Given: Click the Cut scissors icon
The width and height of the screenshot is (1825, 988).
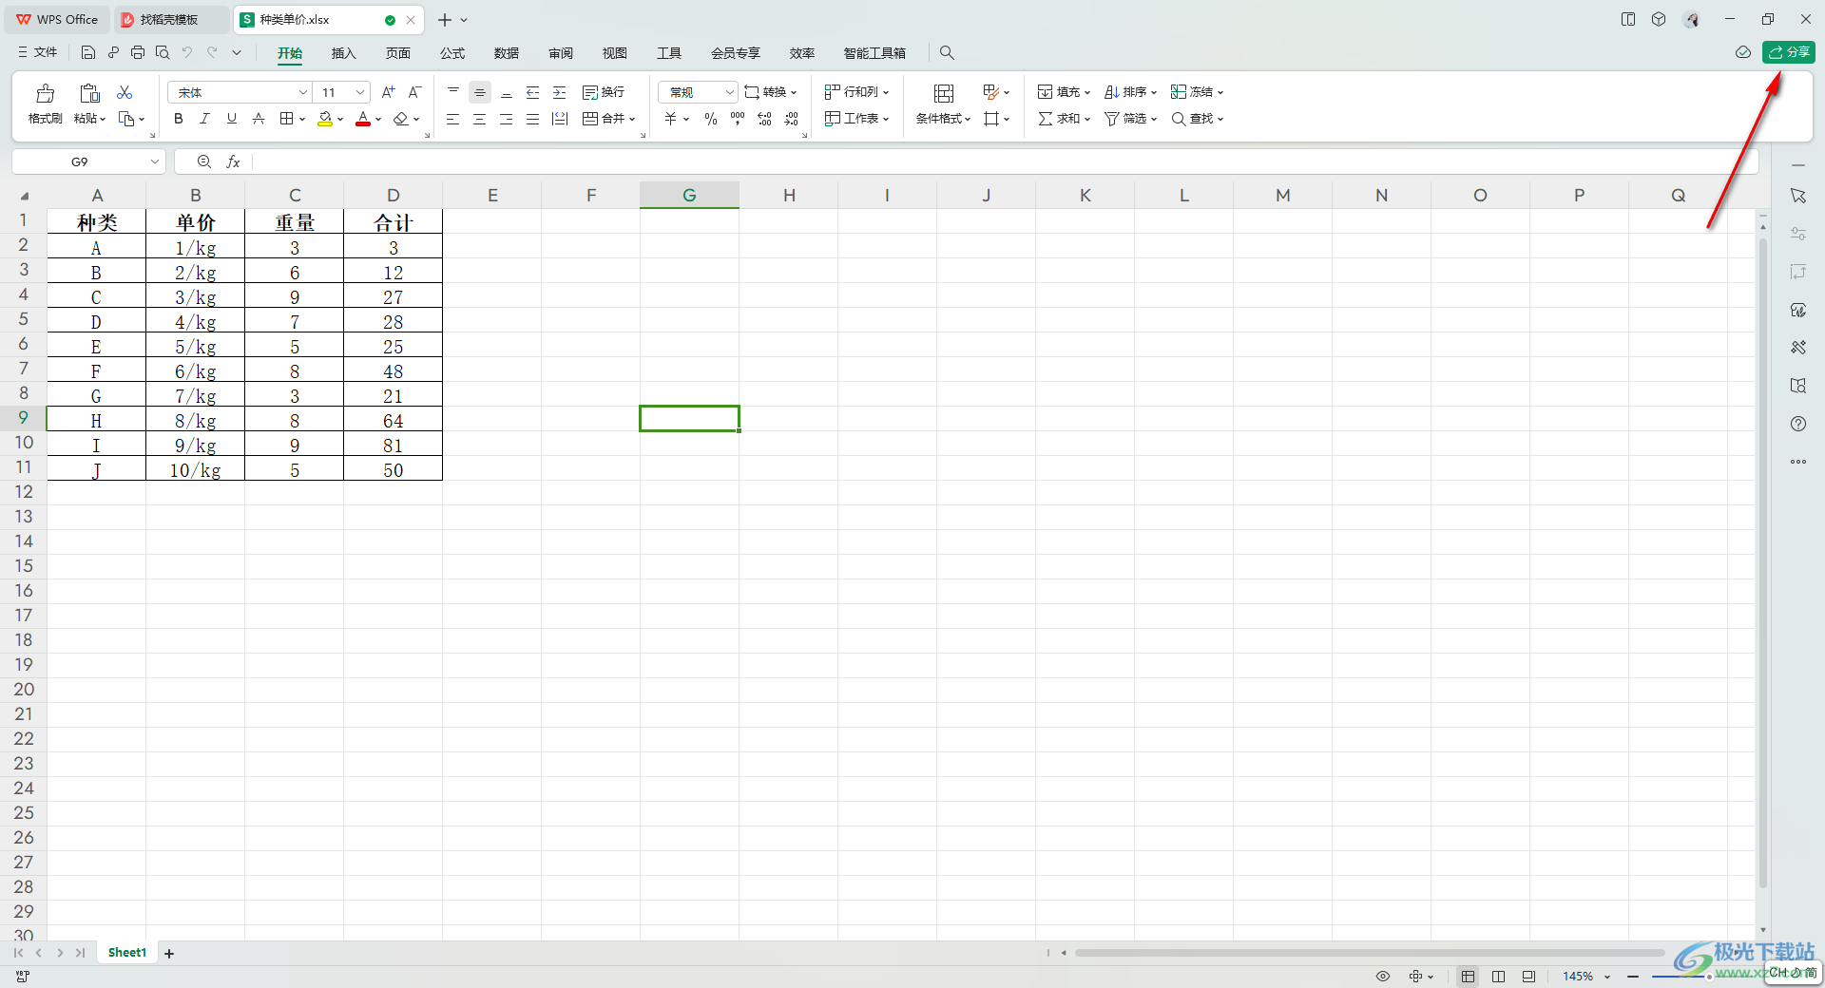Looking at the screenshot, I should pyautogui.click(x=125, y=92).
